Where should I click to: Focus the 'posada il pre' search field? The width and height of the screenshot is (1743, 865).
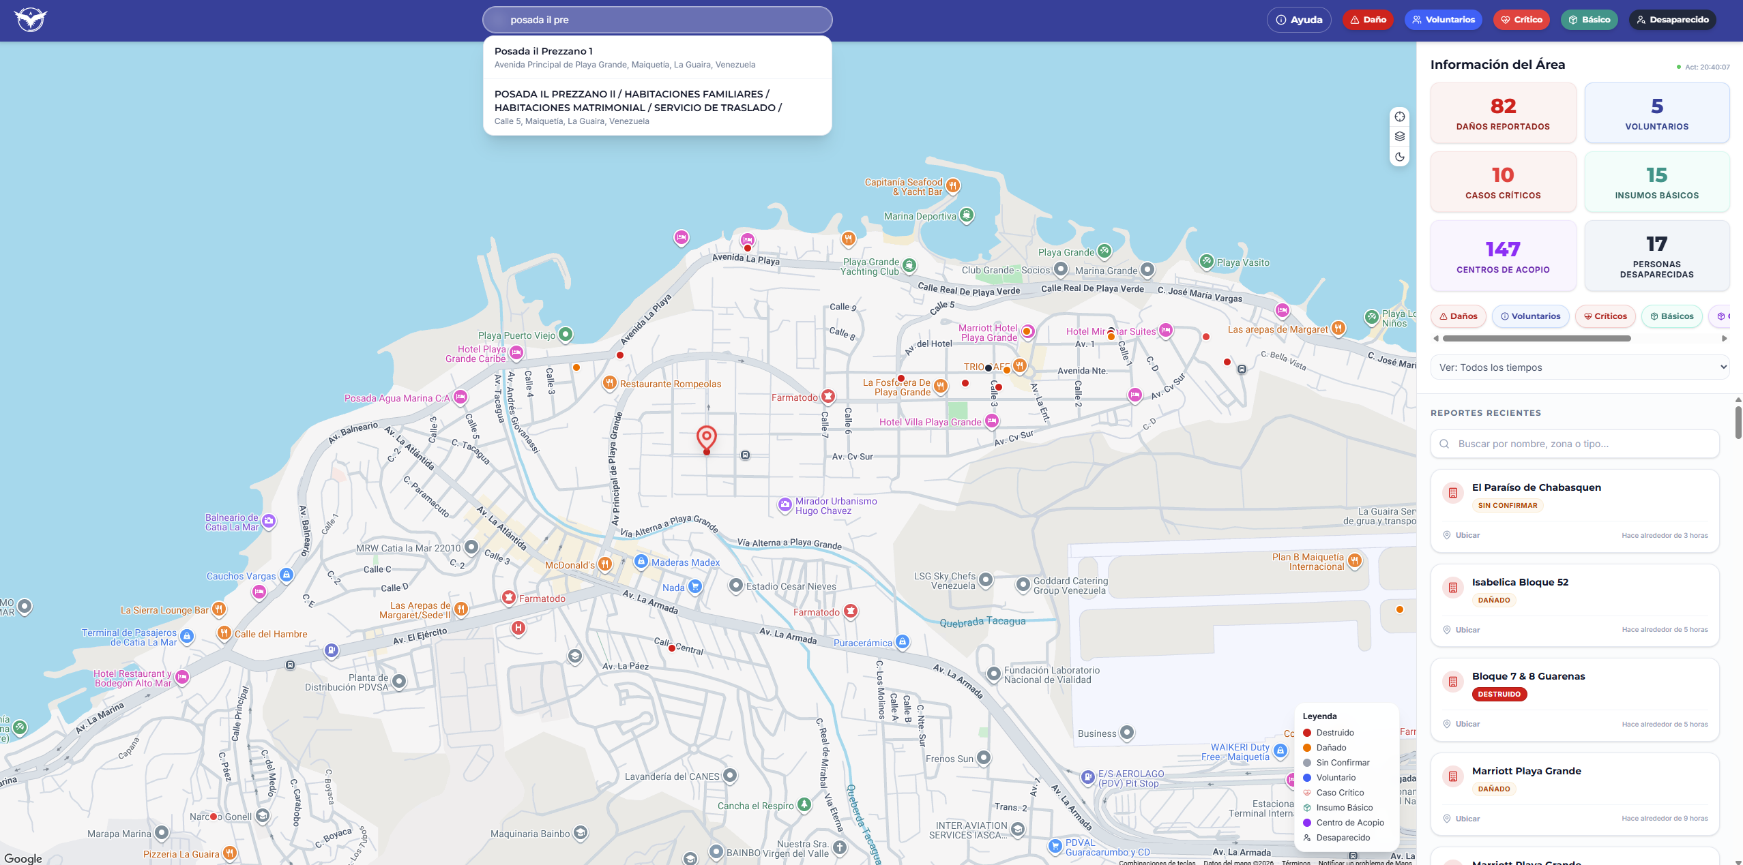point(657,20)
